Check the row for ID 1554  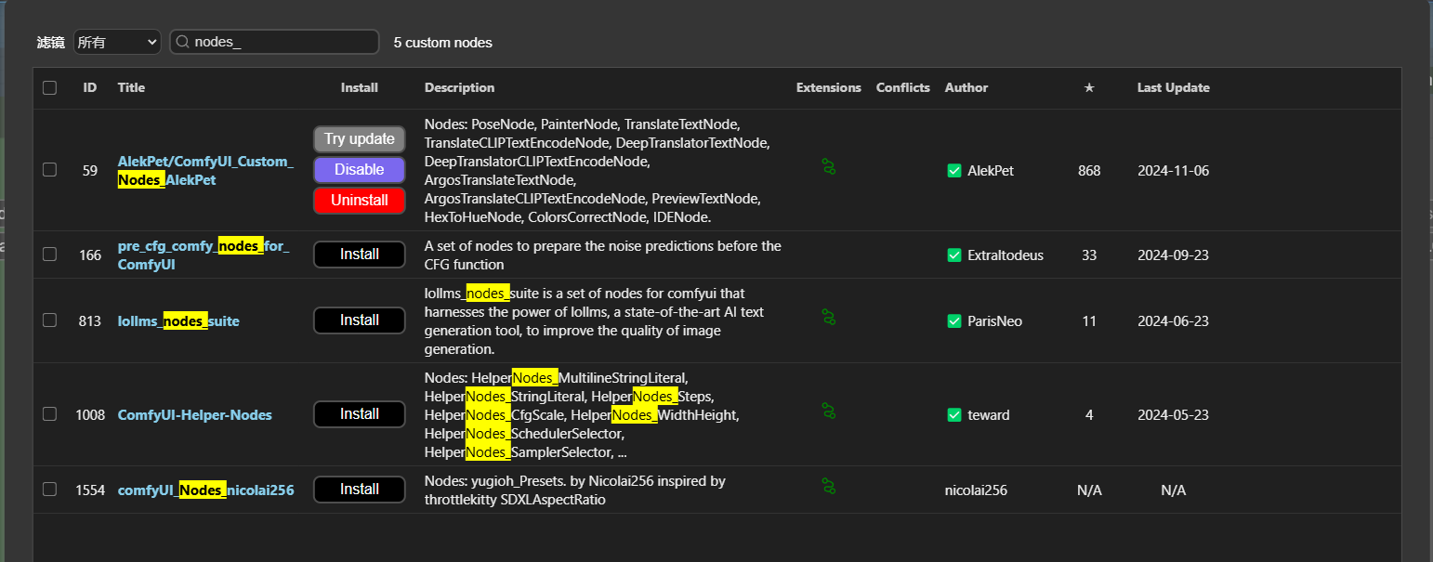click(x=50, y=490)
